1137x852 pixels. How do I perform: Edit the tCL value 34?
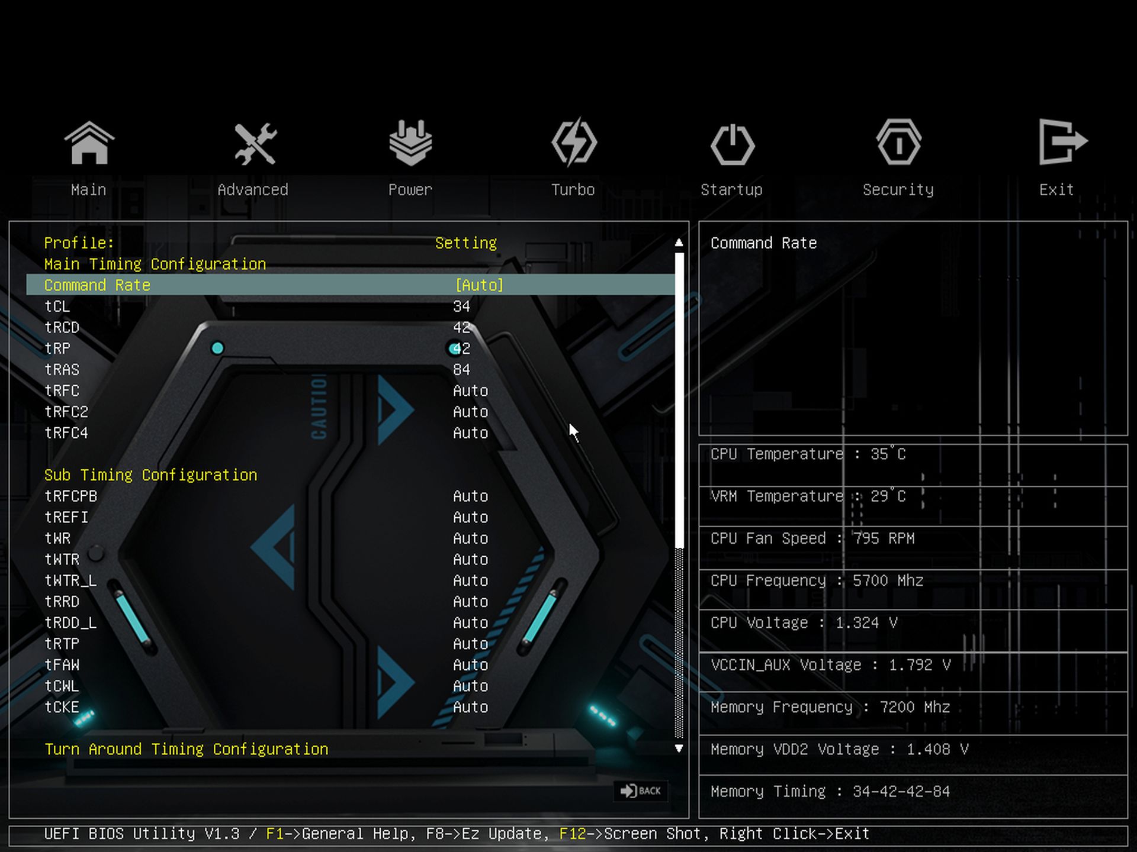point(461,306)
